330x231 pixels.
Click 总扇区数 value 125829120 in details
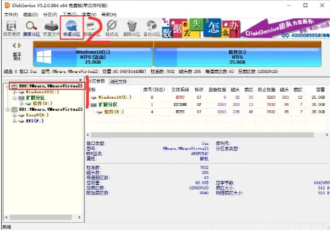pyautogui.click(x=199, y=188)
